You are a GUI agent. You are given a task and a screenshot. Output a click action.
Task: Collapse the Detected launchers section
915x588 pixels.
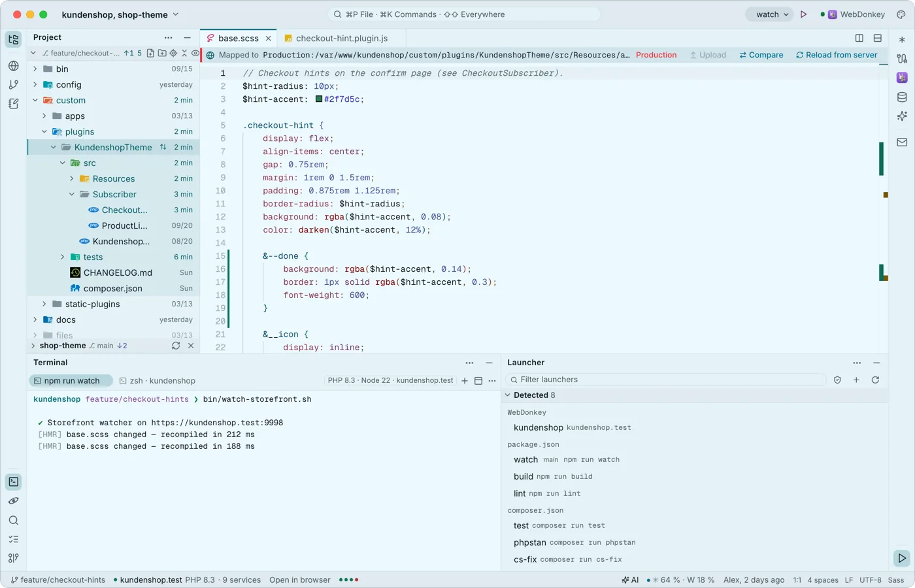508,395
